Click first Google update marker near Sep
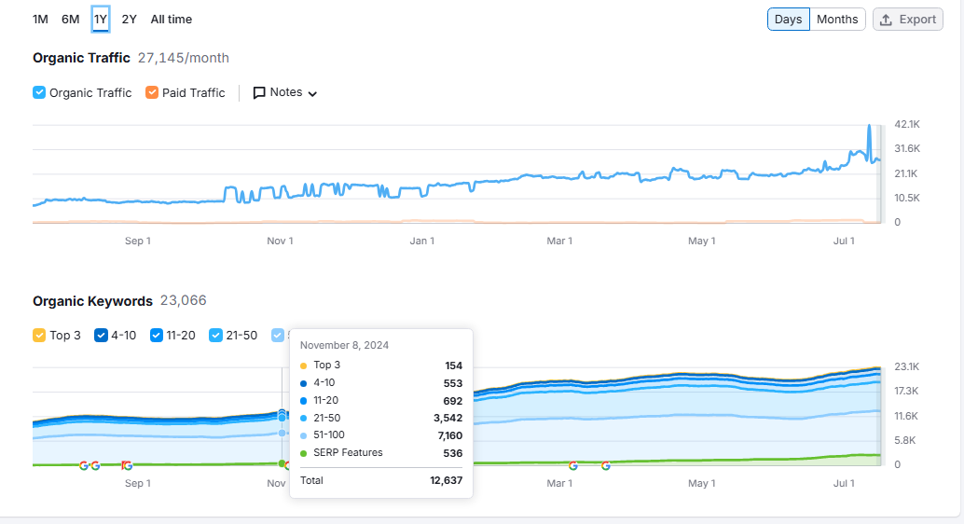 [84, 465]
